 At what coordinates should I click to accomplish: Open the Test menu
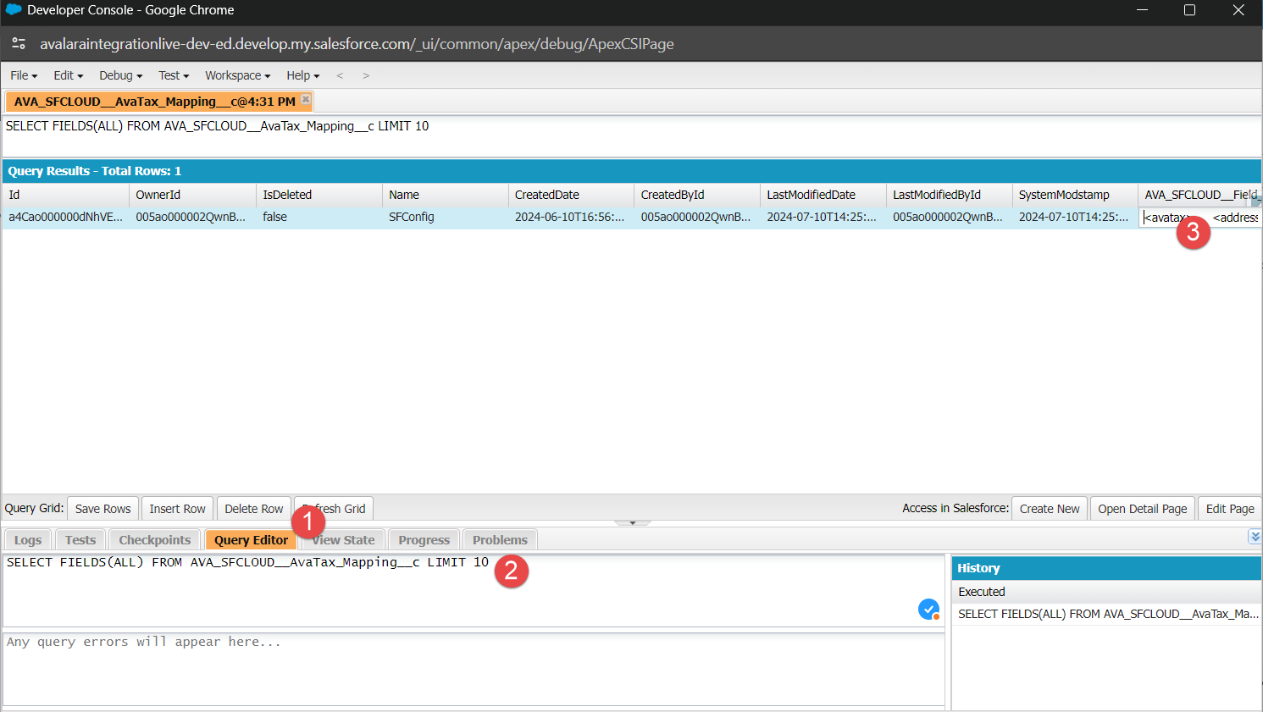[174, 75]
